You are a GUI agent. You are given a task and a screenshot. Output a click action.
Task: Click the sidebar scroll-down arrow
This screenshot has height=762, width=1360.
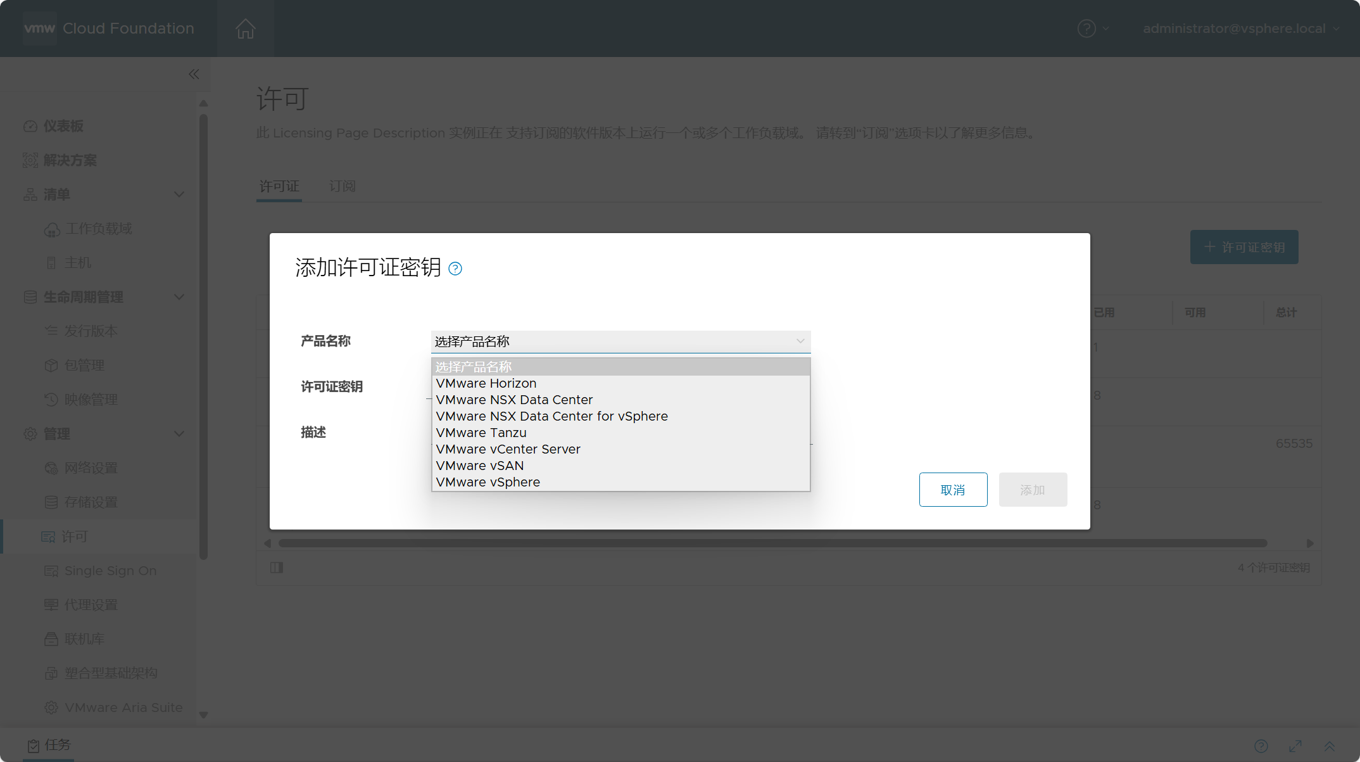tap(203, 715)
